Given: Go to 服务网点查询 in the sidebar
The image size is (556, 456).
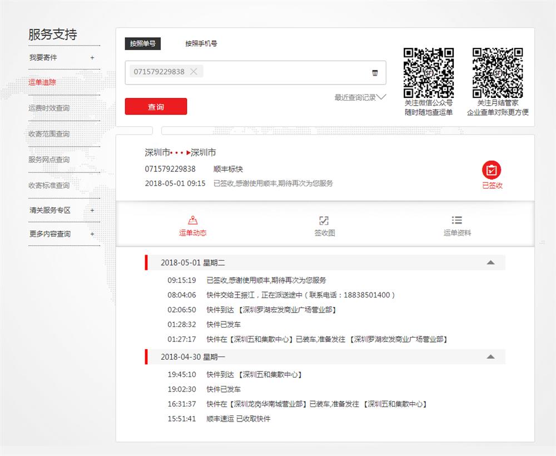Looking at the screenshot, I should tap(49, 160).
